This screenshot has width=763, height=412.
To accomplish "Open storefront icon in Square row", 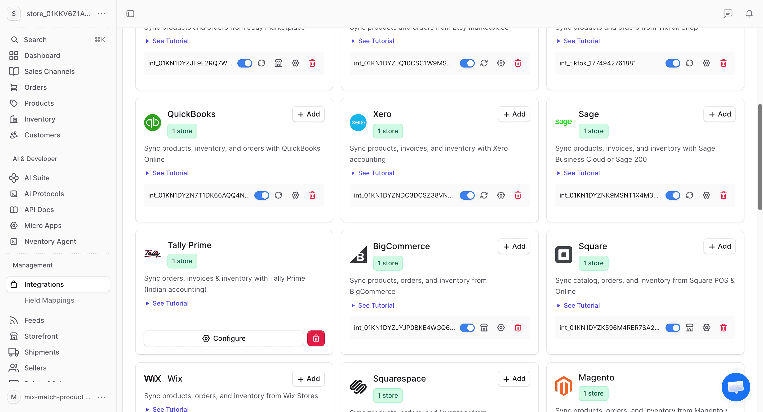I will 690,328.
